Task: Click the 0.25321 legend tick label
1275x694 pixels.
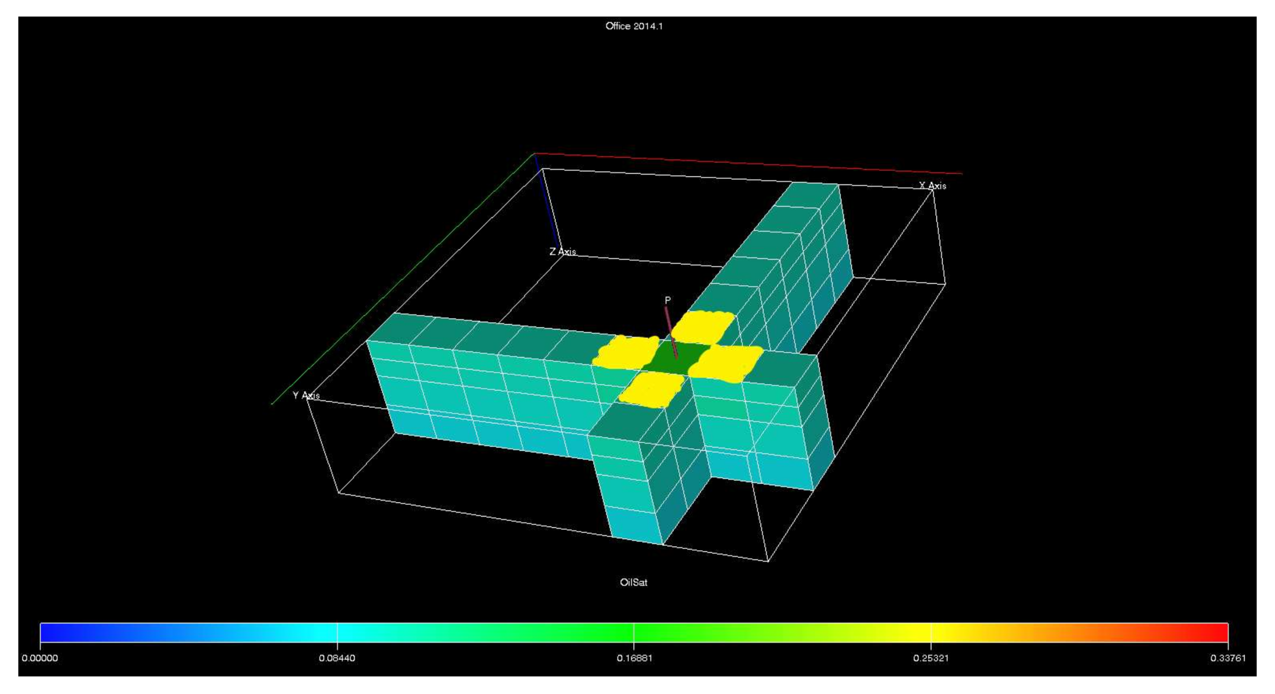Action: click(931, 658)
